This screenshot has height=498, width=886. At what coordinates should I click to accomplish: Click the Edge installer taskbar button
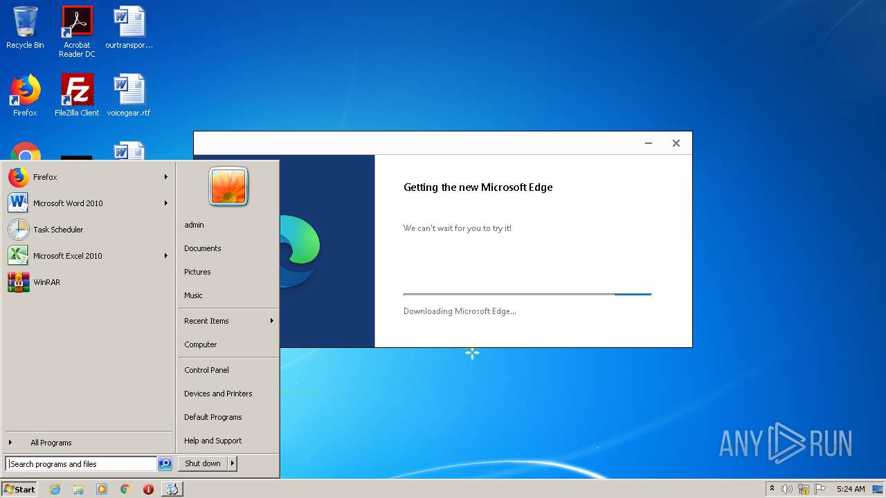(x=172, y=489)
